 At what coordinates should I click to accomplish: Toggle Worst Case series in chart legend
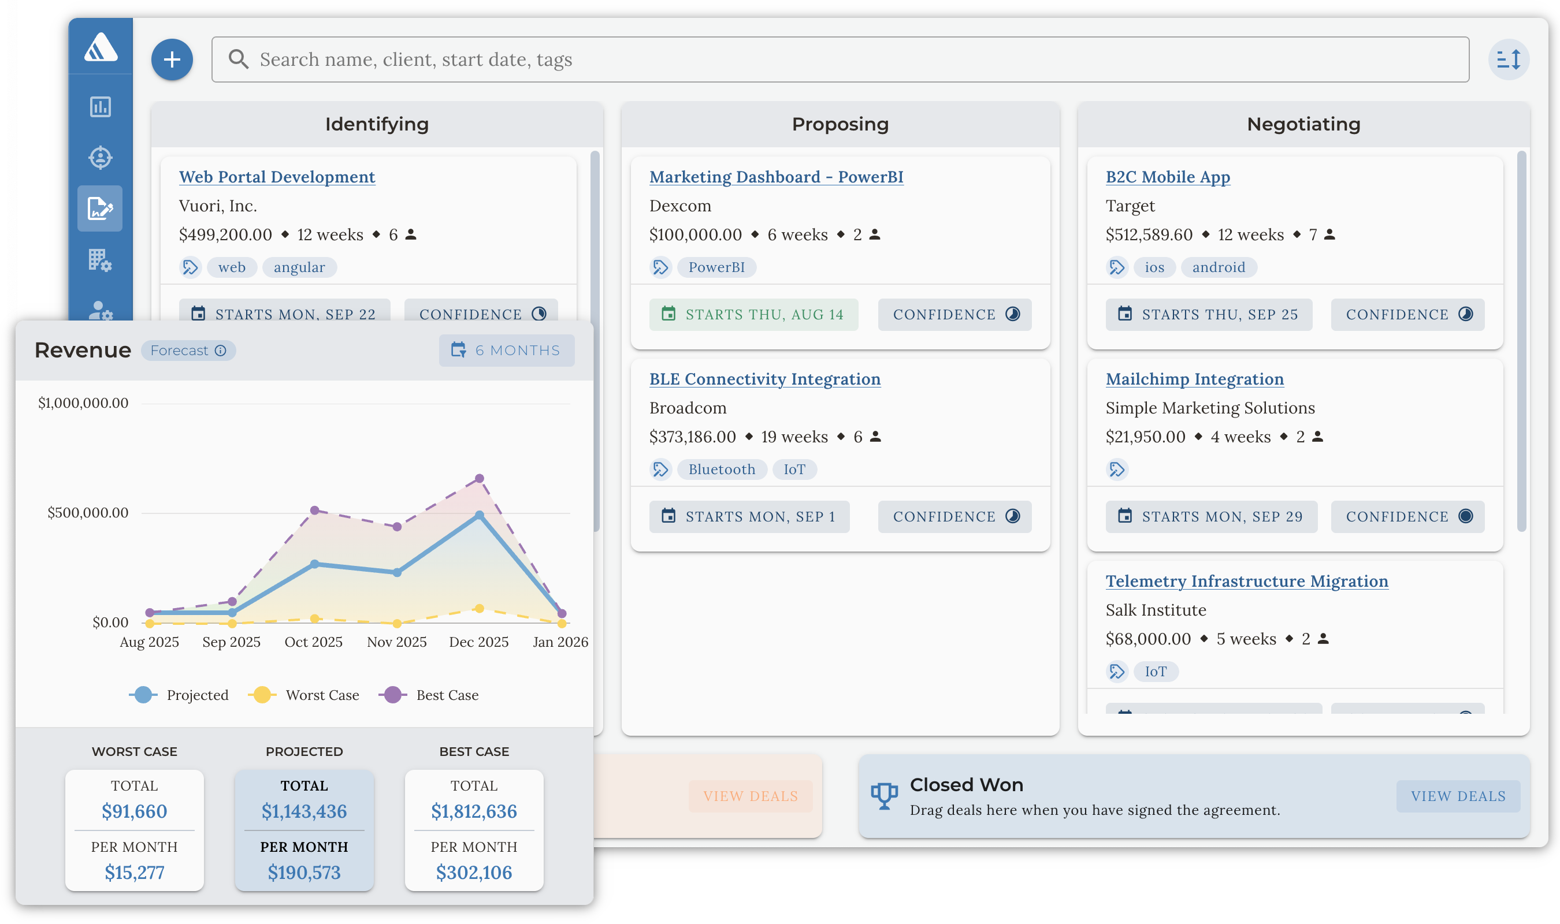pos(303,695)
